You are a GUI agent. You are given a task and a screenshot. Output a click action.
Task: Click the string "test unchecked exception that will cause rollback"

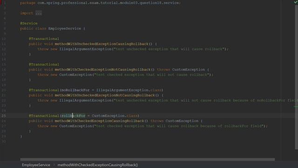click(x=169, y=49)
